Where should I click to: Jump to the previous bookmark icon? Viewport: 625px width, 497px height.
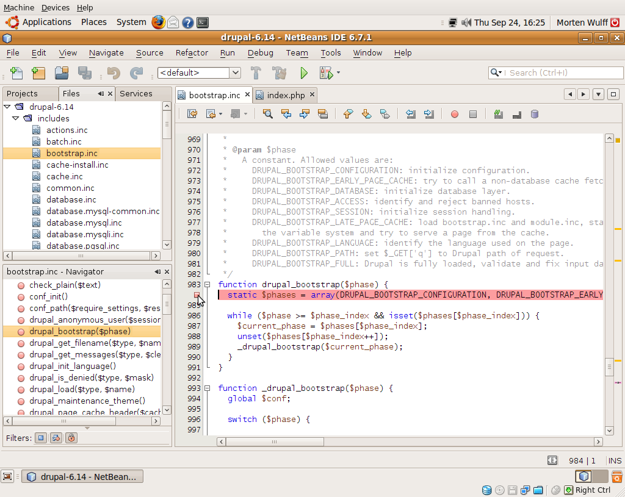click(348, 114)
